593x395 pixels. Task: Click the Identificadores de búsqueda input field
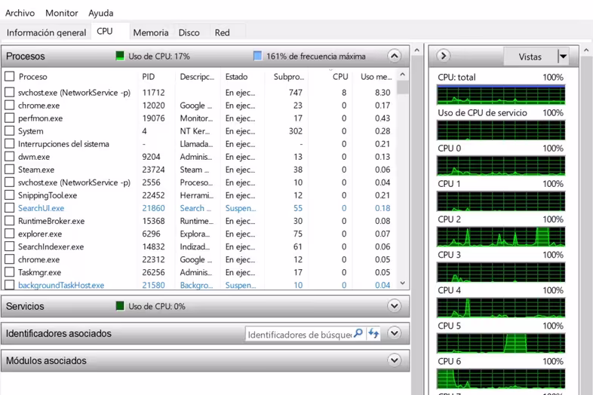tap(300, 334)
